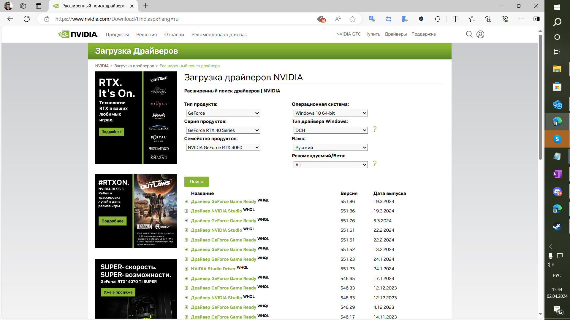The height and width of the screenshot is (320, 570).
Task: Open the site search magnifier icon
Action: 469,34
